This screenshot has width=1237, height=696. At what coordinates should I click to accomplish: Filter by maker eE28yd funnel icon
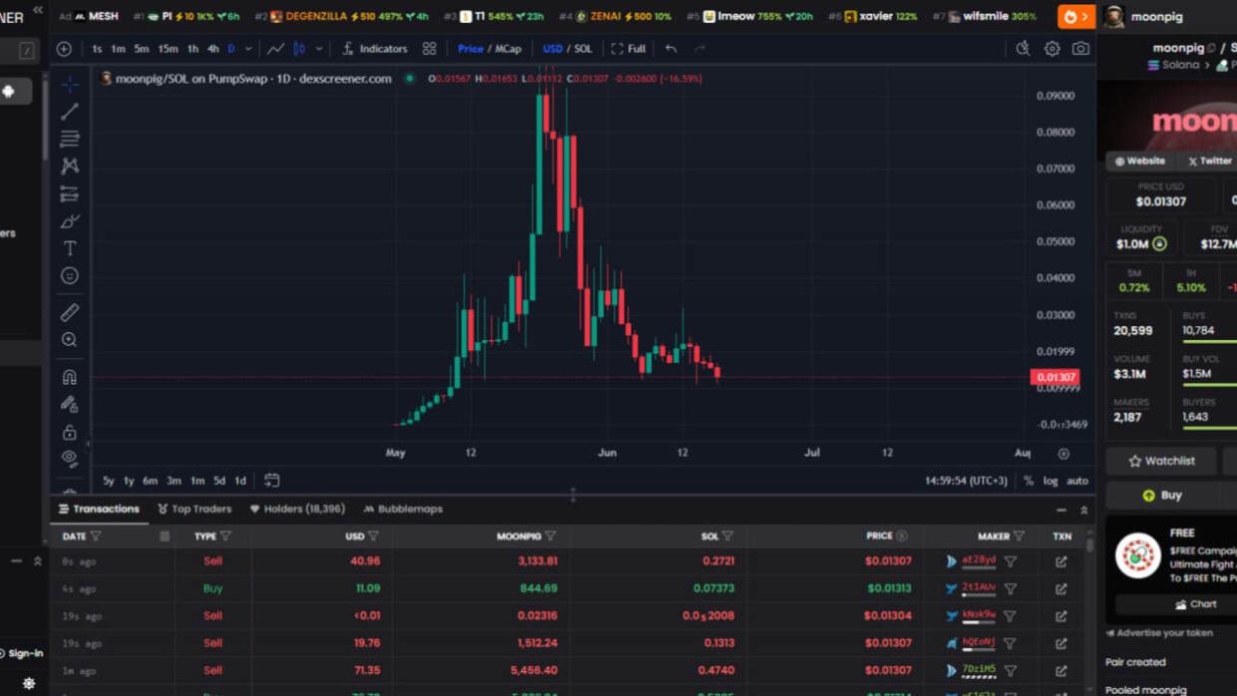1011,561
